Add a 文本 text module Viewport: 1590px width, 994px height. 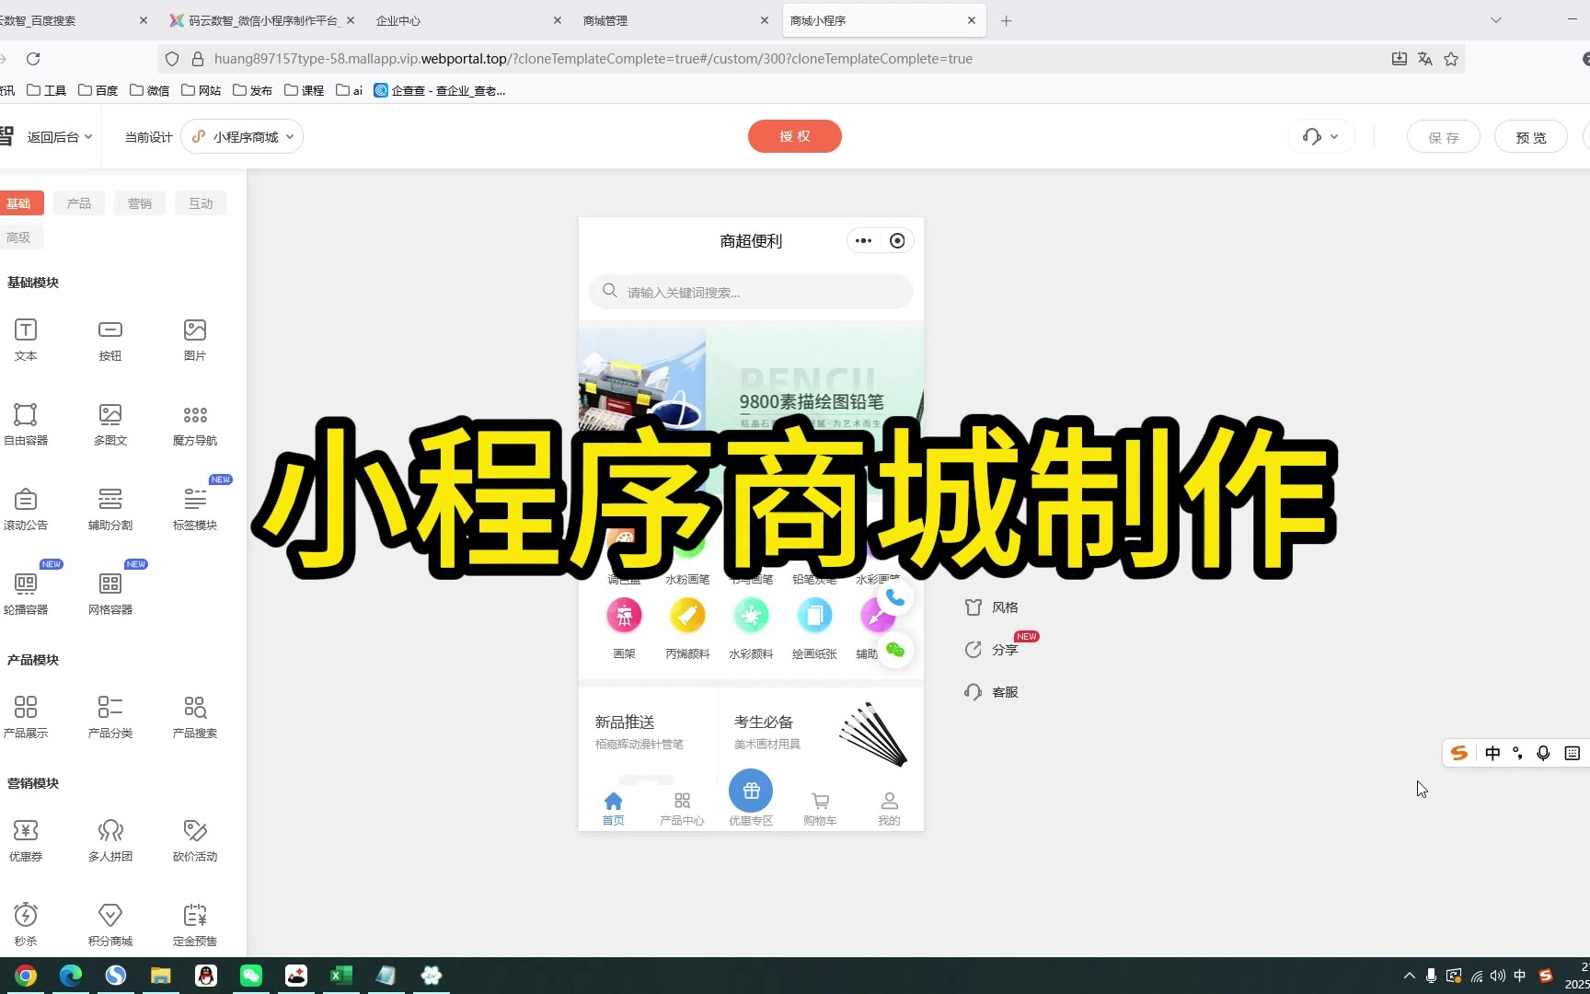point(26,340)
